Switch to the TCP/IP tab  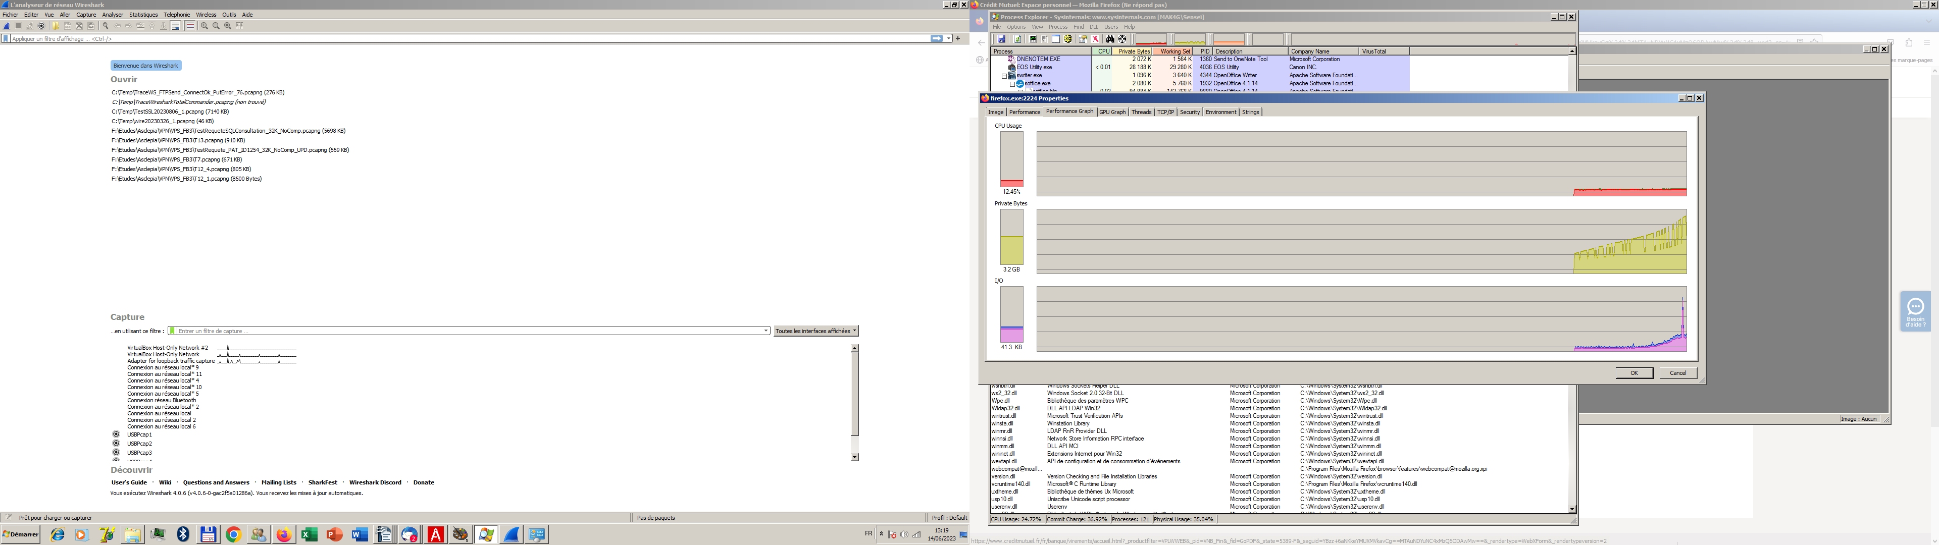1166,112
